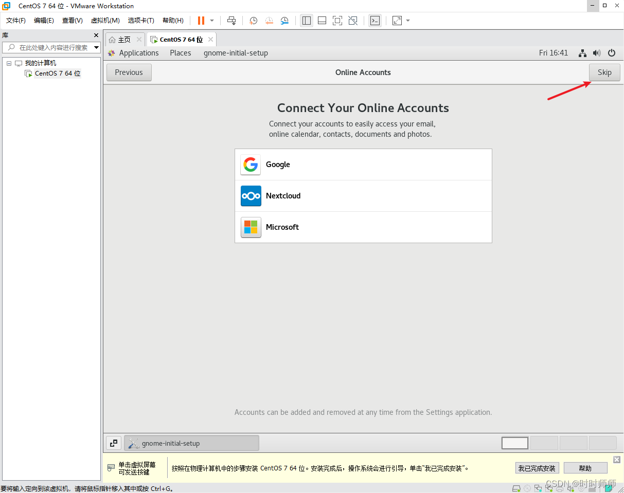Viewport: 624px width, 493px height.
Task: Open the library search filter dropdown
Action: (x=97, y=47)
